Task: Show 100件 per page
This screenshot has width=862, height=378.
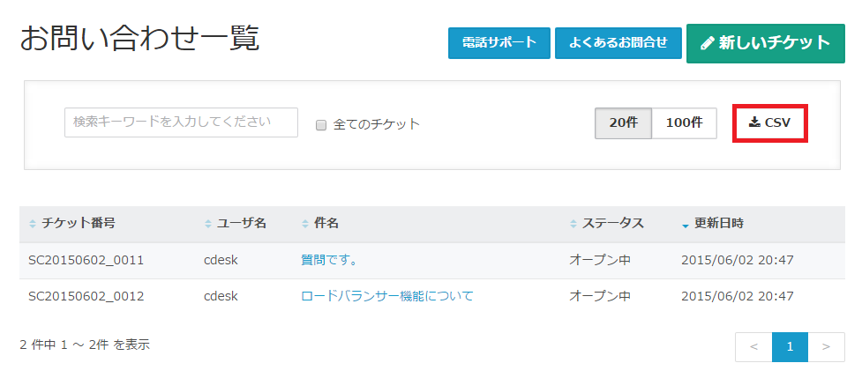Action: [684, 123]
